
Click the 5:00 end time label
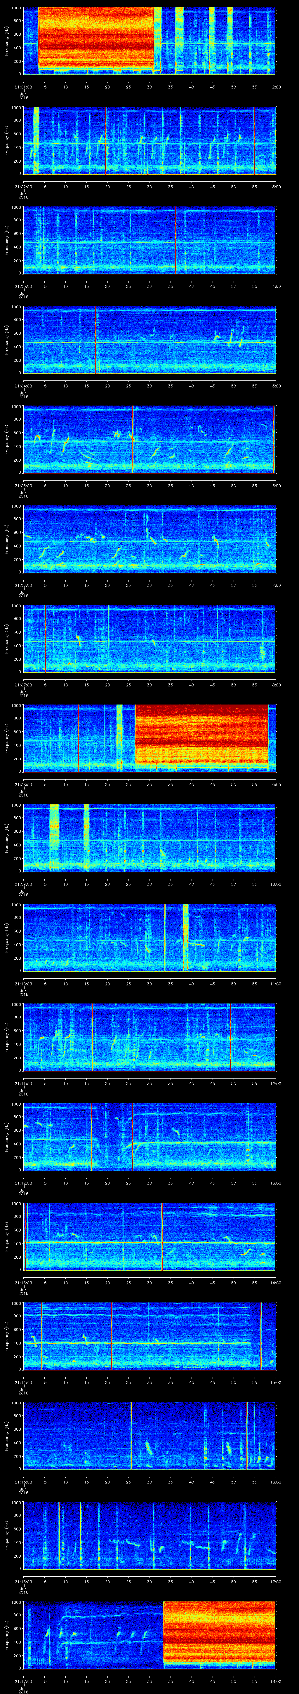click(x=276, y=386)
